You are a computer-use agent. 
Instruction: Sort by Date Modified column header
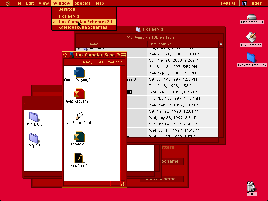click(177, 44)
